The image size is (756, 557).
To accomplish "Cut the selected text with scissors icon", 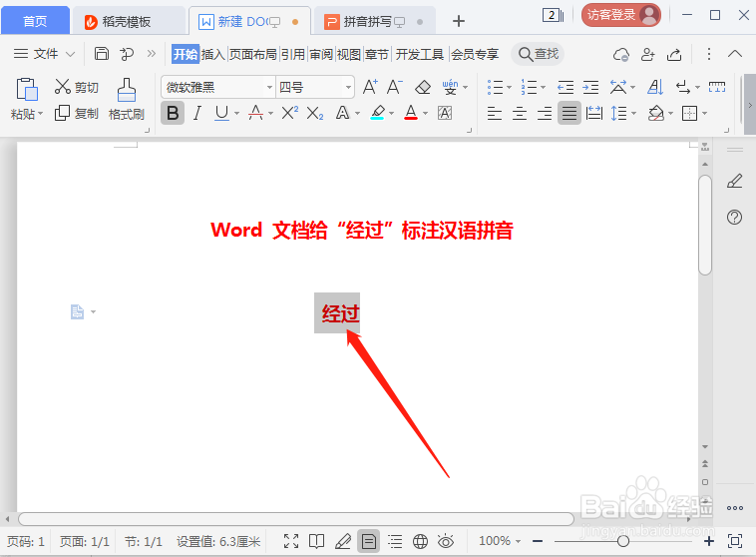I will (x=63, y=87).
